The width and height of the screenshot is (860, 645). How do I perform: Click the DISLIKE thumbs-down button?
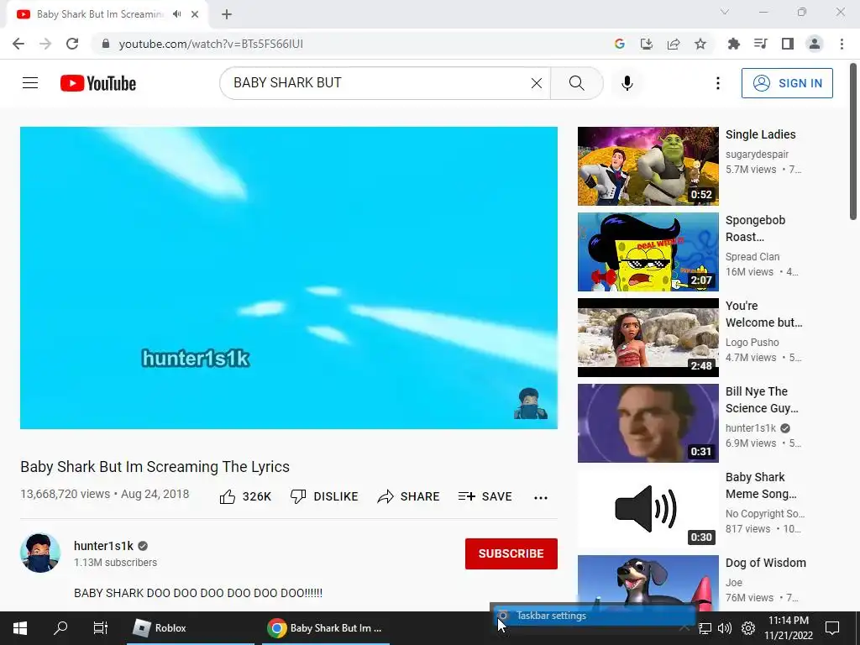point(324,497)
